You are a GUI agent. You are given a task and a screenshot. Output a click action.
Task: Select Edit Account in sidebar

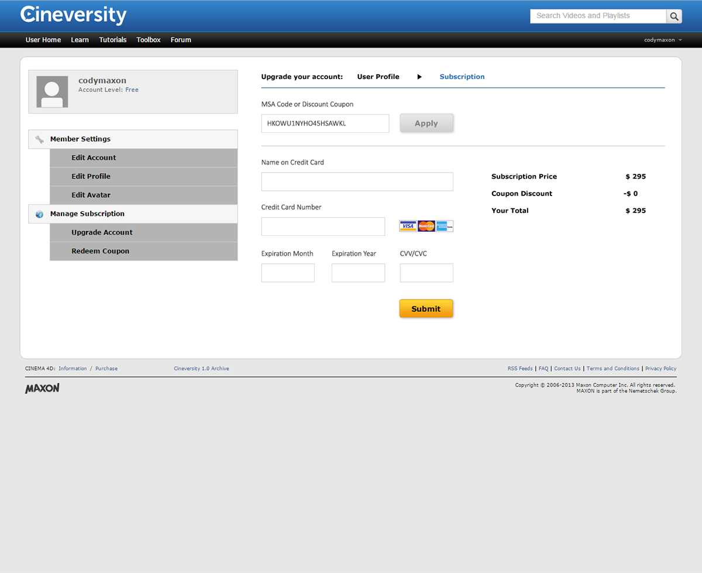click(x=144, y=158)
